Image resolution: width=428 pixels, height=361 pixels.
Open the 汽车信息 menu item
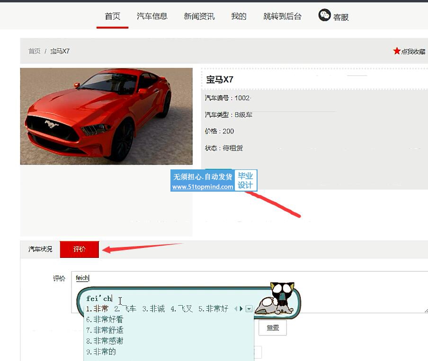coord(152,17)
